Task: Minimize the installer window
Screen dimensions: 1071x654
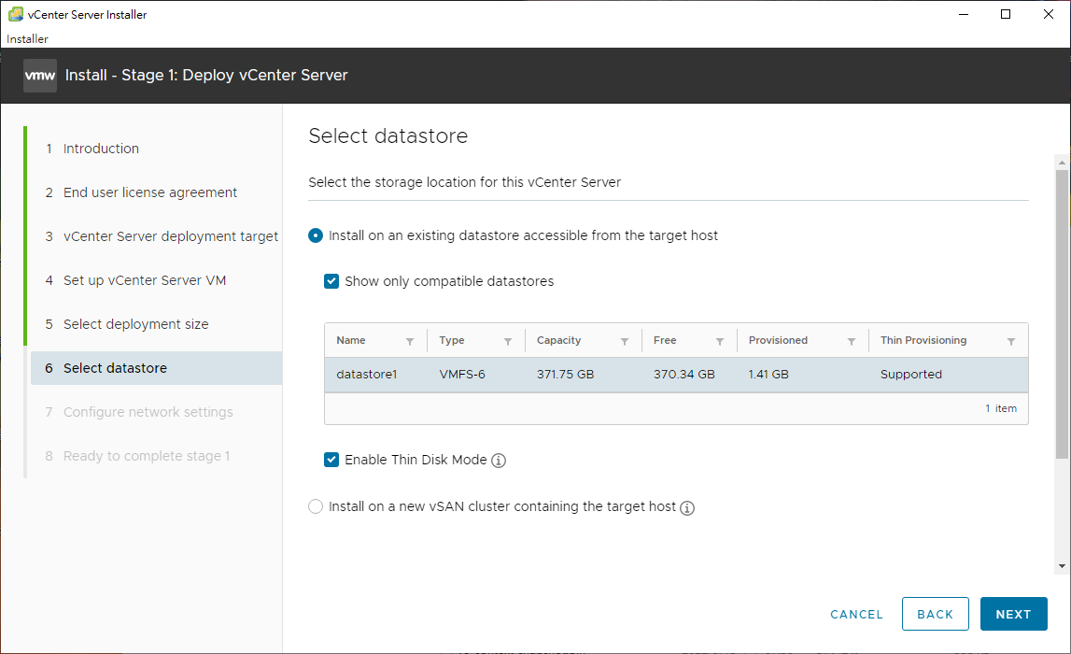Action: click(x=964, y=14)
